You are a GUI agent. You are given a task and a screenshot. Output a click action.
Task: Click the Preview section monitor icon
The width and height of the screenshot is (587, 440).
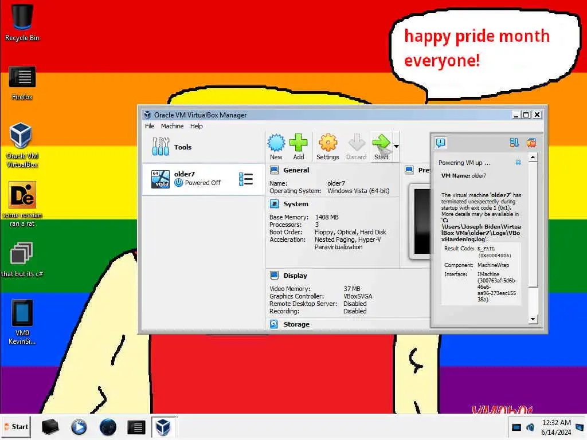(409, 170)
